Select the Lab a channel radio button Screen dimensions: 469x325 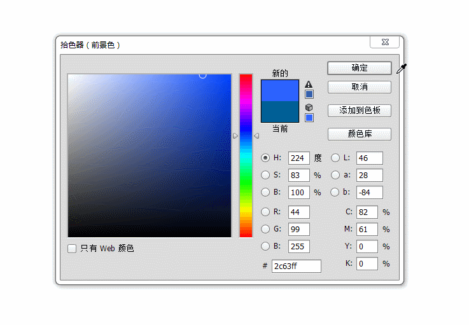coord(335,175)
